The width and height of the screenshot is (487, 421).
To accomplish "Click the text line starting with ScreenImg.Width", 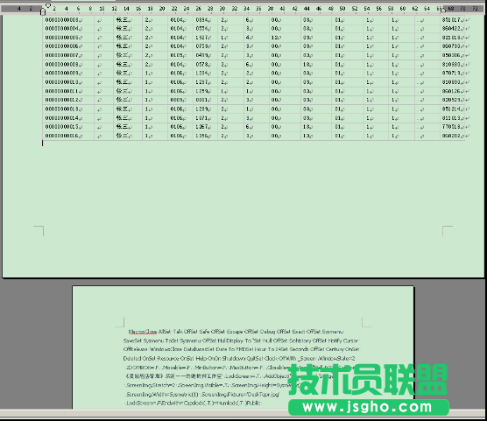I will 202,394.
